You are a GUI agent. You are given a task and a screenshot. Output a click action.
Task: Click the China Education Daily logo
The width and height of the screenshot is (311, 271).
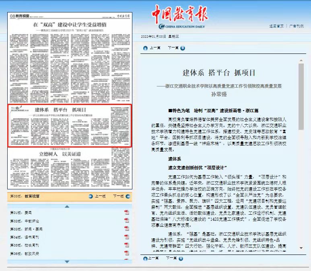click(x=180, y=17)
